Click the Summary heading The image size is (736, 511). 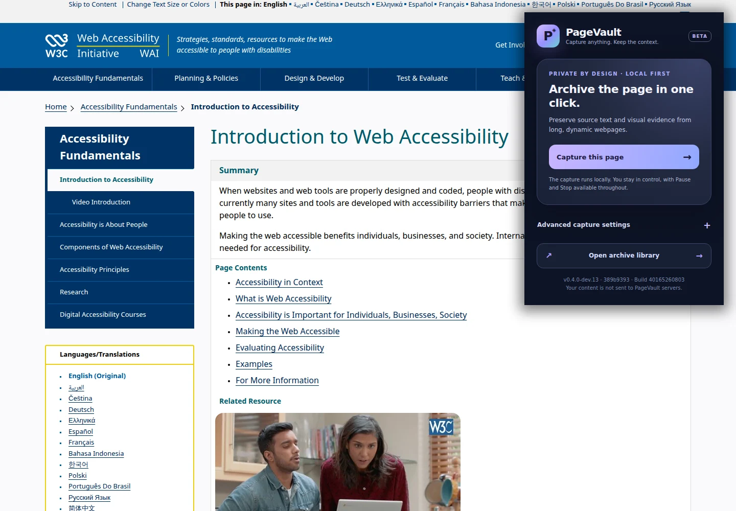point(239,171)
